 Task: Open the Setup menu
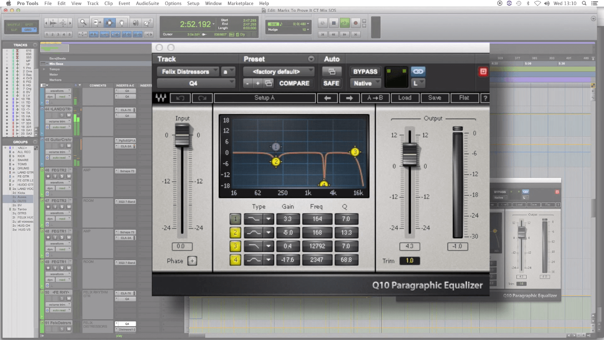point(193,3)
